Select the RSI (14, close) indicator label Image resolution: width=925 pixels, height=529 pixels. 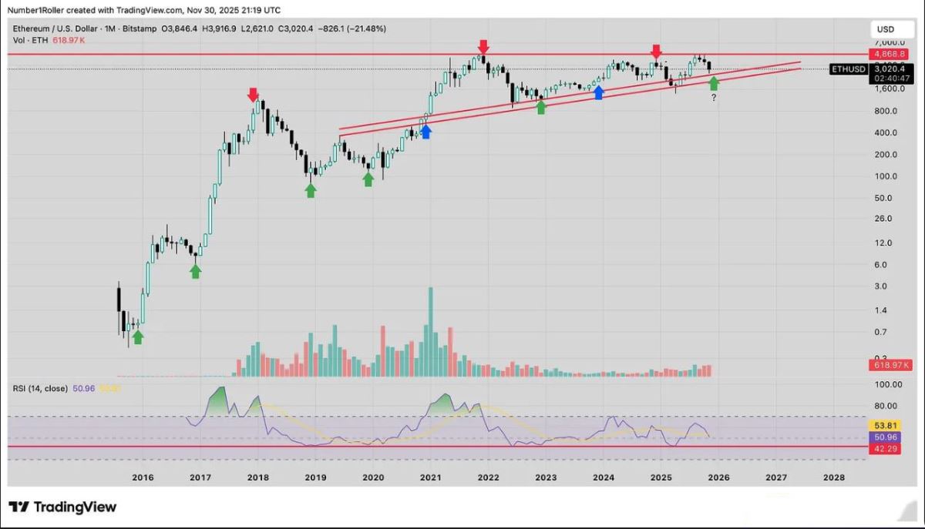[x=41, y=389]
